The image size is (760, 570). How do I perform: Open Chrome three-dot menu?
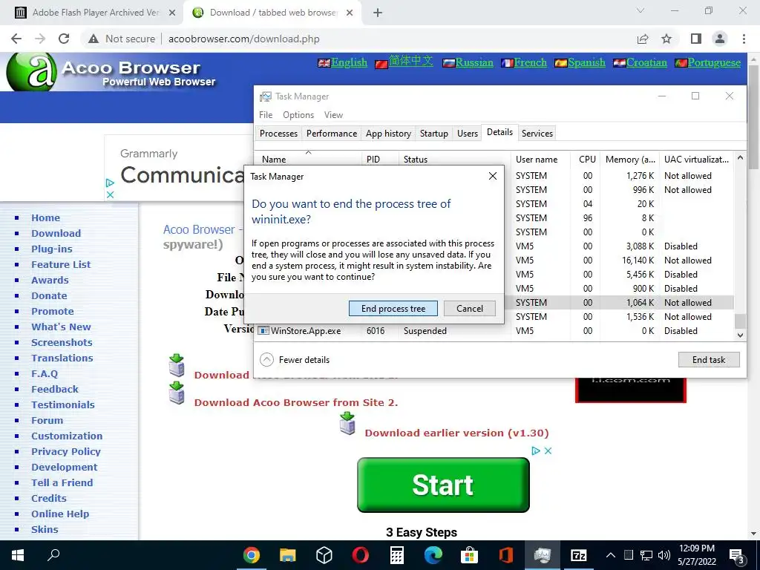coord(744,39)
